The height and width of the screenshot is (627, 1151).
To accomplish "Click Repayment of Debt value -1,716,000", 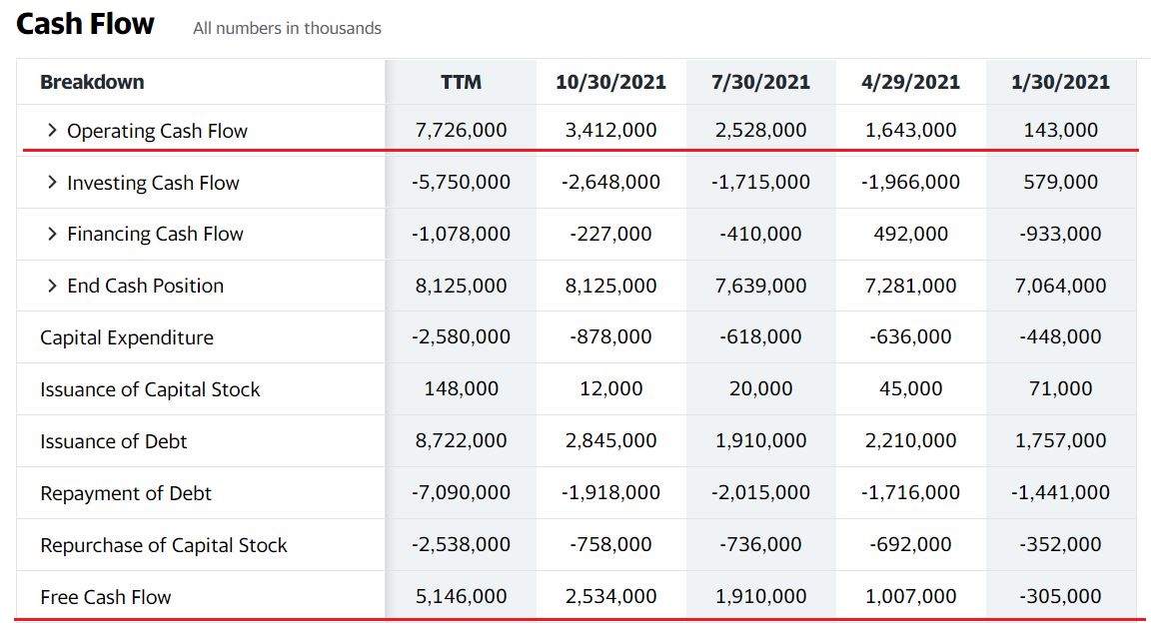I will coord(910,493).
